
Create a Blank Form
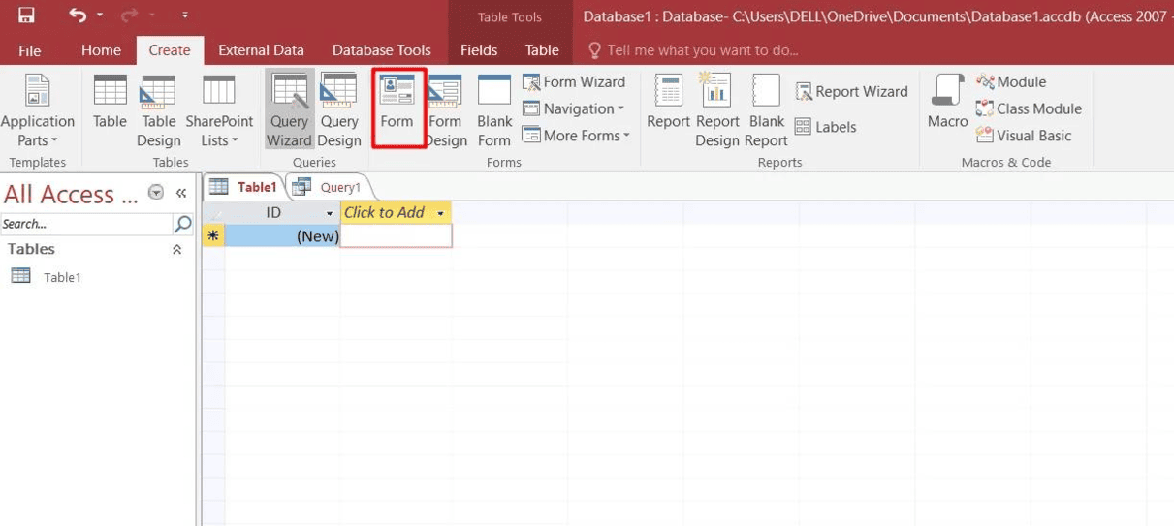point(494,111)
